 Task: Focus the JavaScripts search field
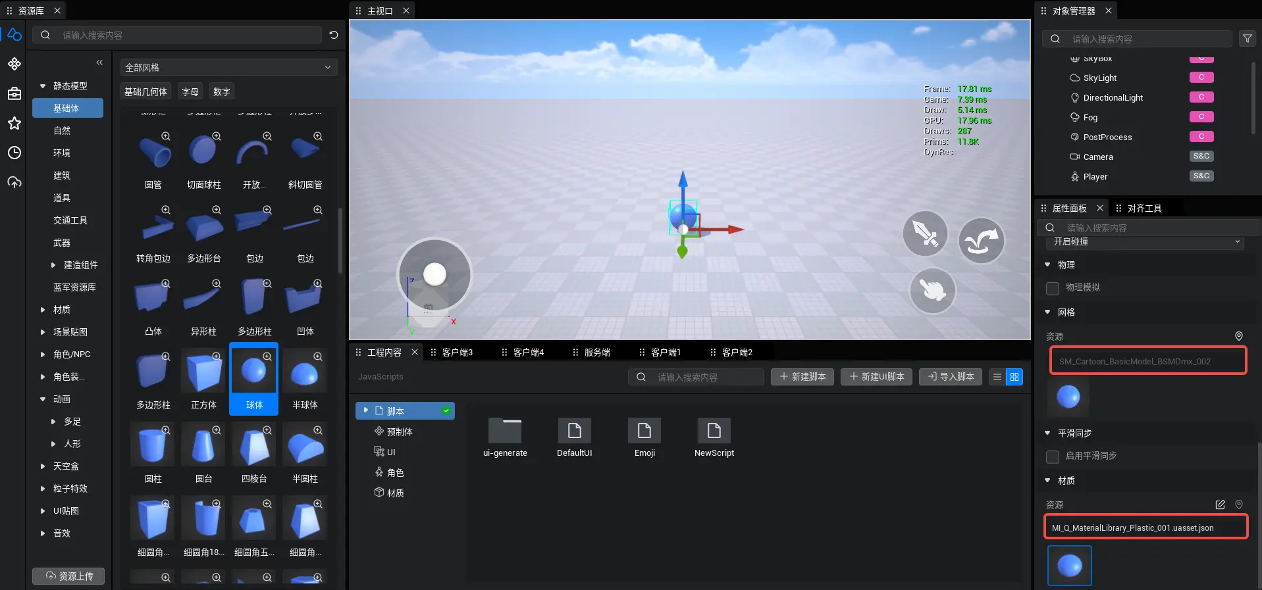(x=697, y=377)
